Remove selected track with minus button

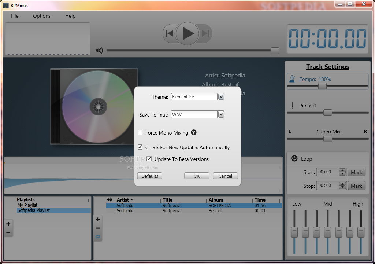point(97,228)
